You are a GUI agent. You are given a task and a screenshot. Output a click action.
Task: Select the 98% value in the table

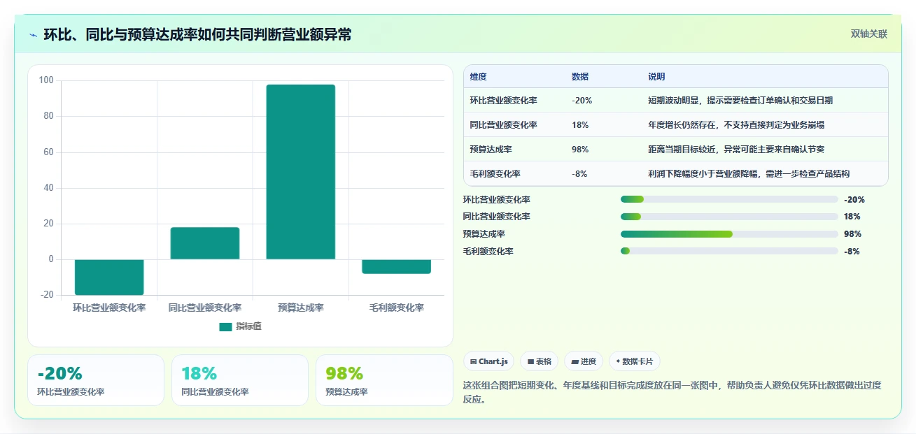(x=580, y=150)
